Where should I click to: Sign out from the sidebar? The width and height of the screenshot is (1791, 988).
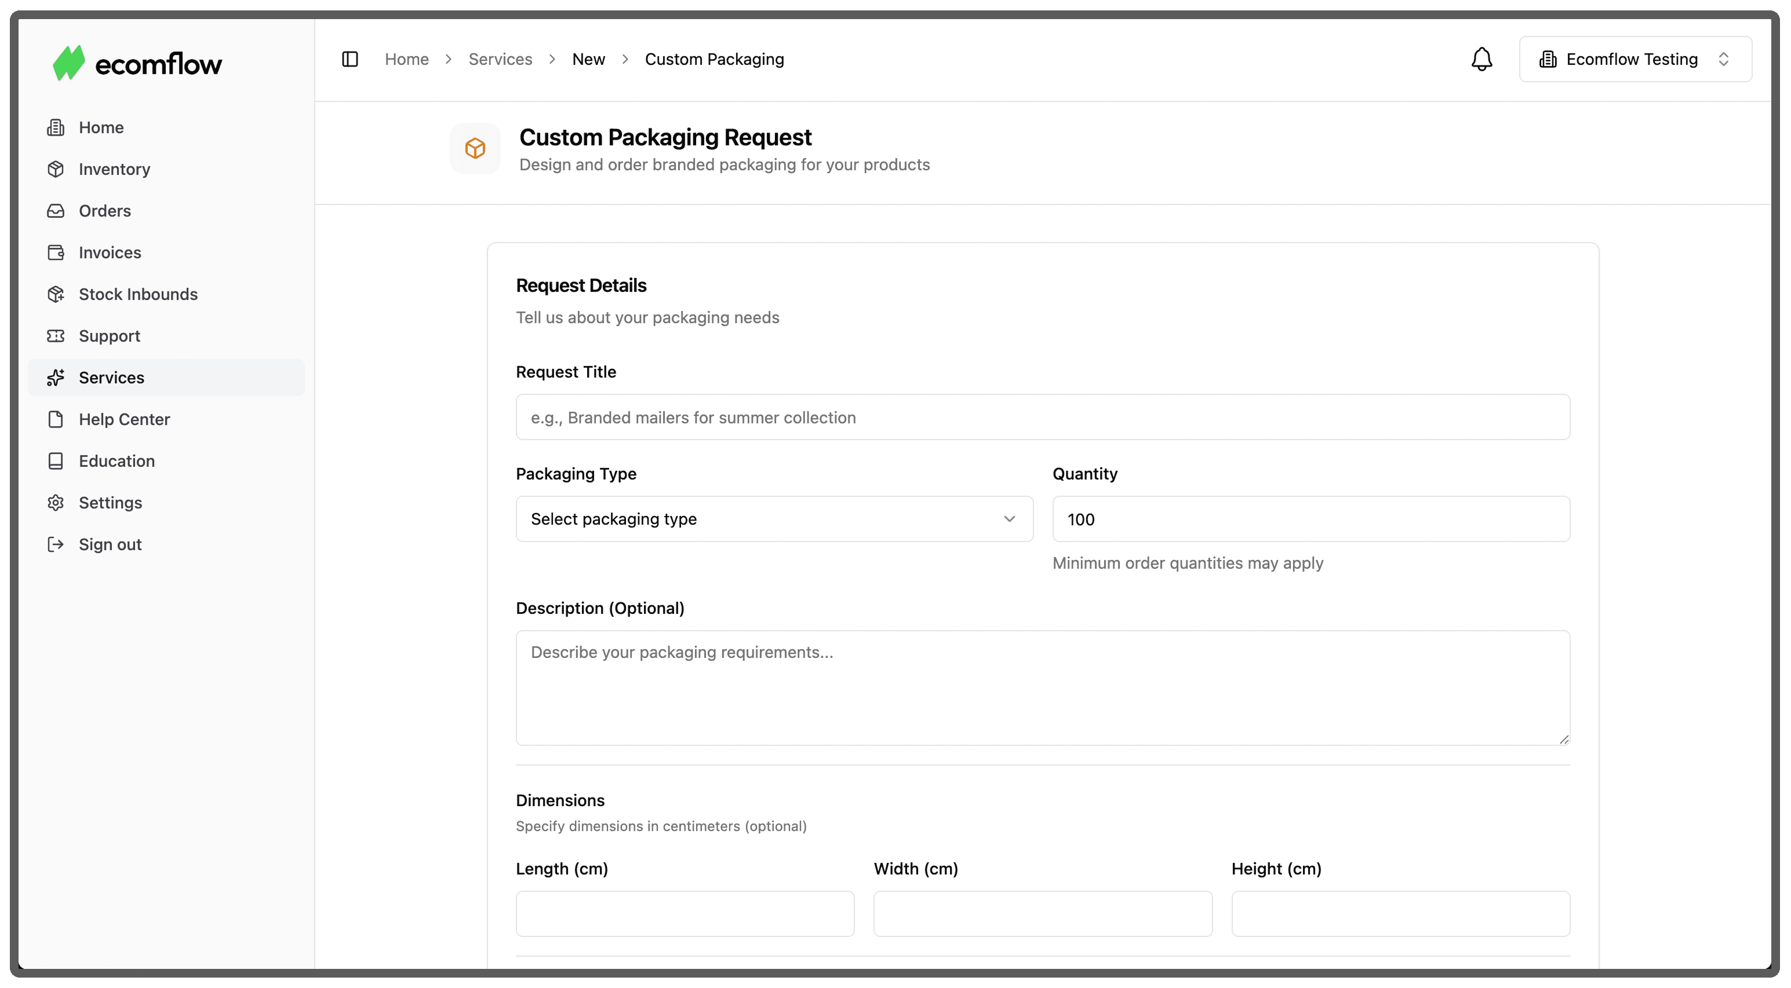coord(110,544)
